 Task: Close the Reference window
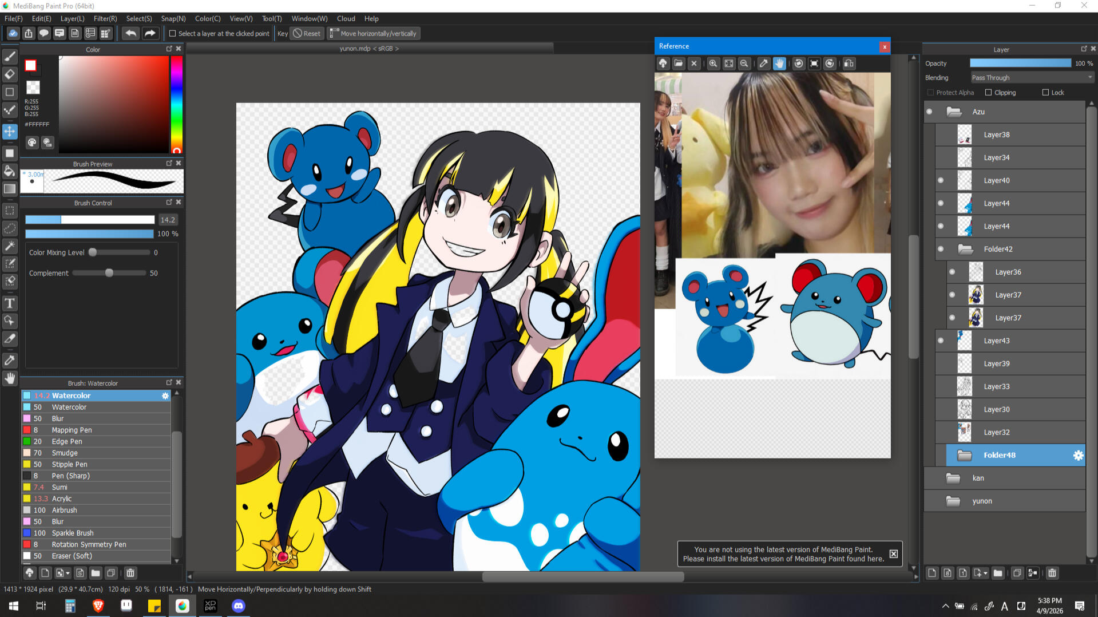pos(885,46)
